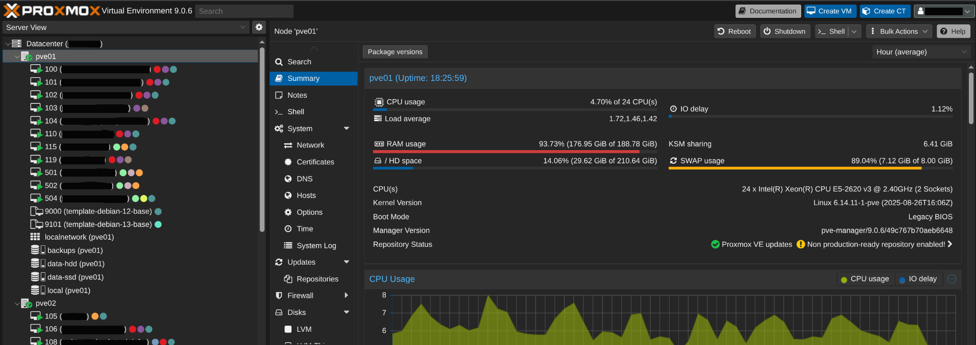
Task: Reboot the pve01 node
Action: [734, 32]
